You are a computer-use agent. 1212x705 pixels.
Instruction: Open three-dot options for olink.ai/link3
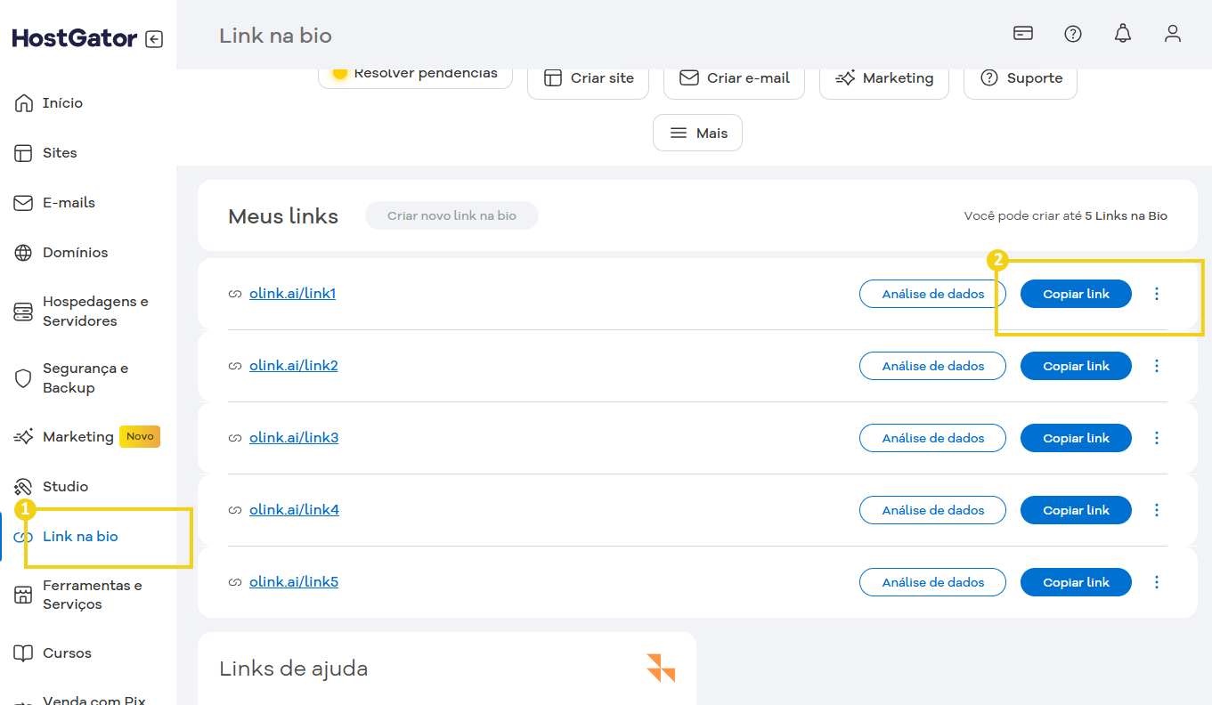click(x=1157, y=438)
